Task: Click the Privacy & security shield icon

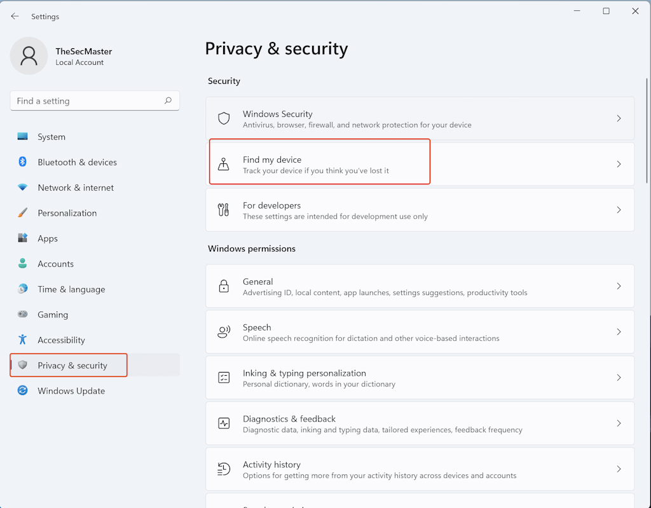Action: tap(22, 365)
